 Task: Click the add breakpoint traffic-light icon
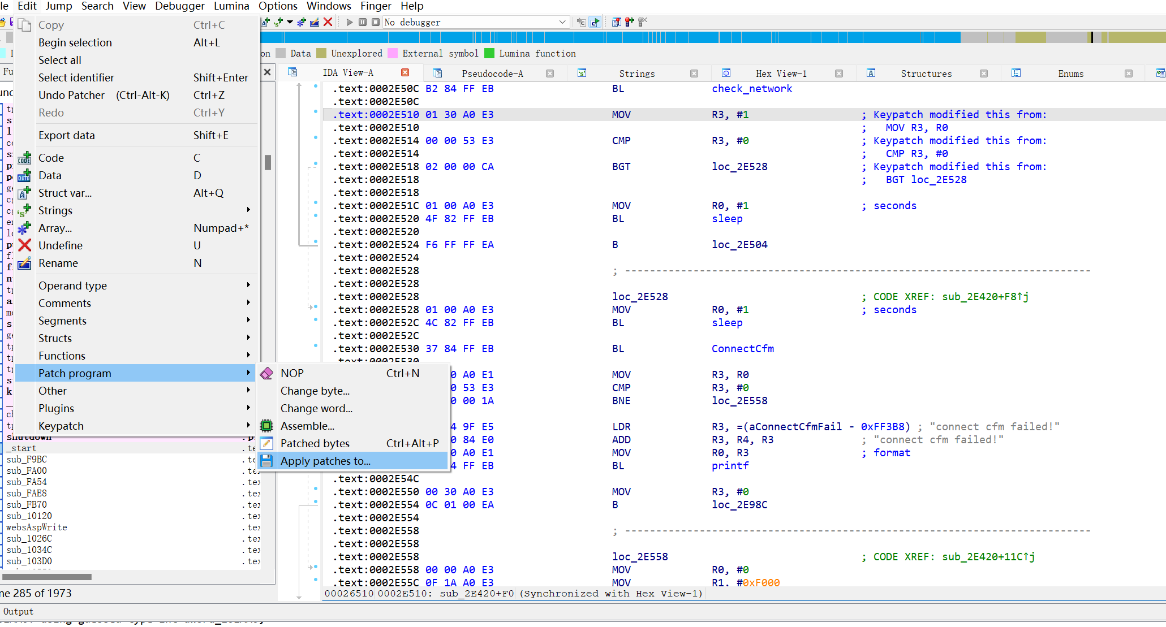pyautogui.click(x=629, y=22)
